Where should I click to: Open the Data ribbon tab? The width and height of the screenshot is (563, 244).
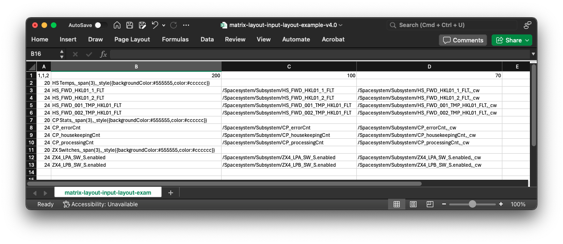207,40
